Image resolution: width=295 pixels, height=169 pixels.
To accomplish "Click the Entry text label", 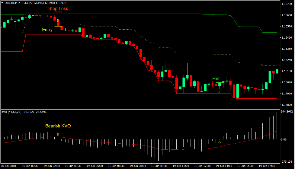I will point(47,30).
